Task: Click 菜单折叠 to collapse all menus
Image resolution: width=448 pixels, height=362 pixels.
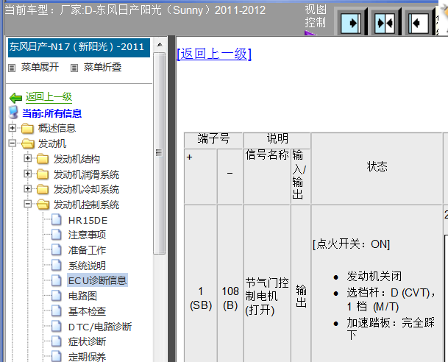Action: pyautogui.click(x=102, y=68)
